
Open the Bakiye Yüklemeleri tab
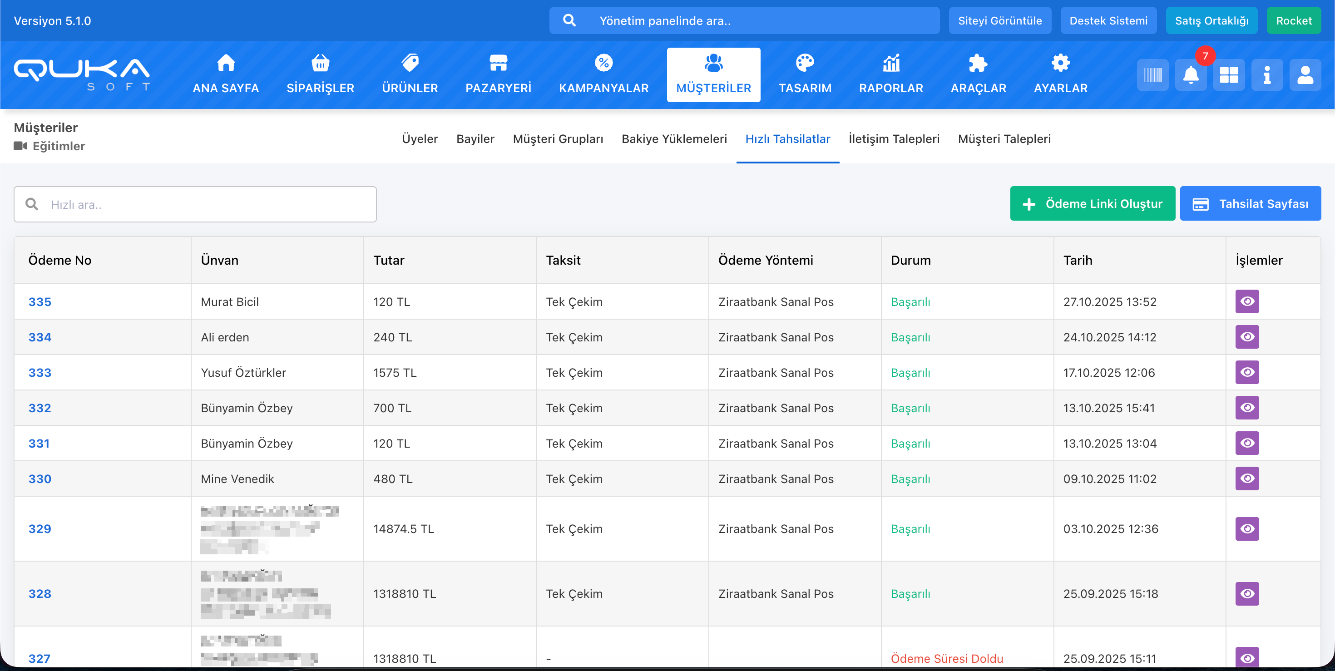click(x=674, y=139)
